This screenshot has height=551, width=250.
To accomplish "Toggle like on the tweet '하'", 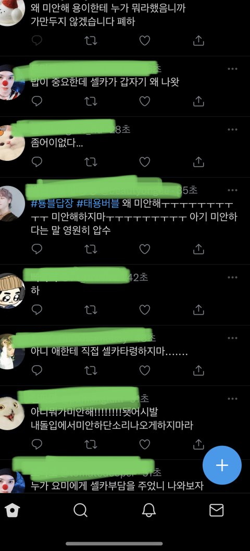I will coord(144,309).
